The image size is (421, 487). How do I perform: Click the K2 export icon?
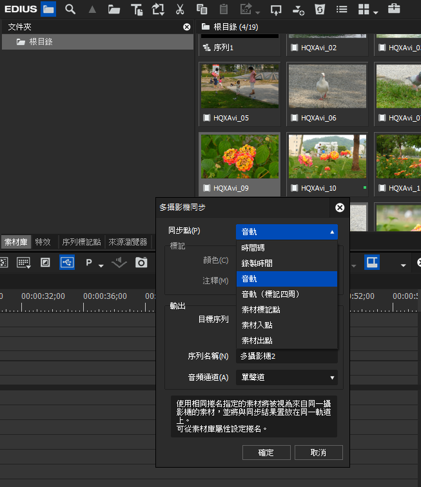coord(246,9)
